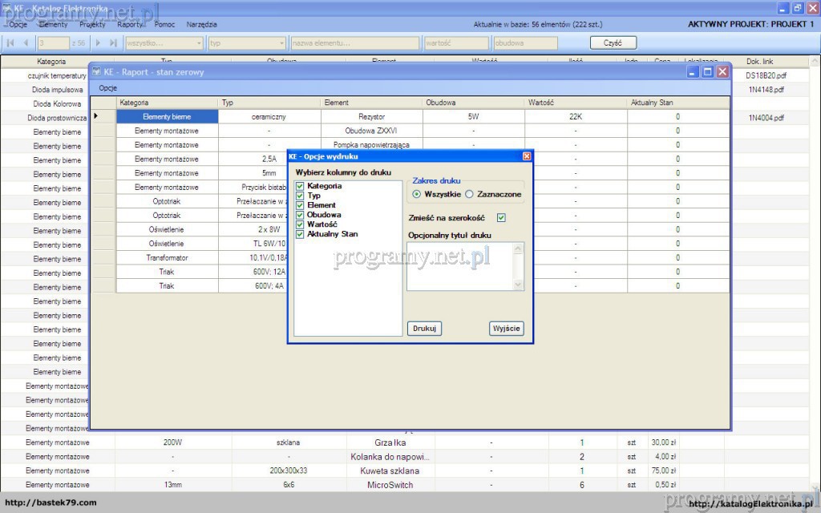821x513 pixels.
Task: Minimize the Raport - stan zerowy window
Action: click(693, 72)
